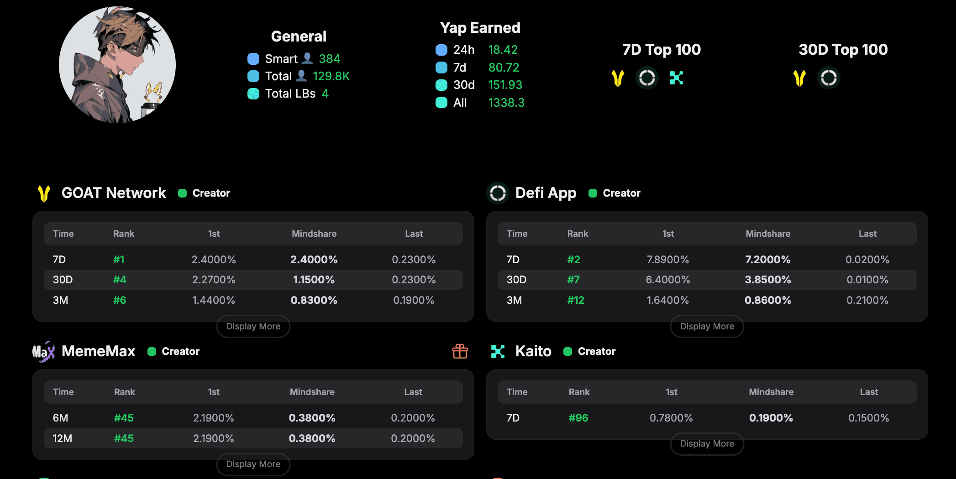Select the 30D row in GOAT Network table
This screenshot has width=956, height=479.
[253, 280]
